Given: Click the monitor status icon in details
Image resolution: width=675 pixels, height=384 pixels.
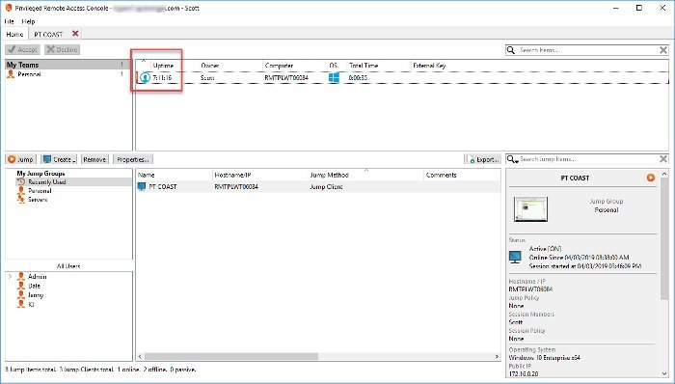Looking at the screenshot, I should [x=515, y=257].
